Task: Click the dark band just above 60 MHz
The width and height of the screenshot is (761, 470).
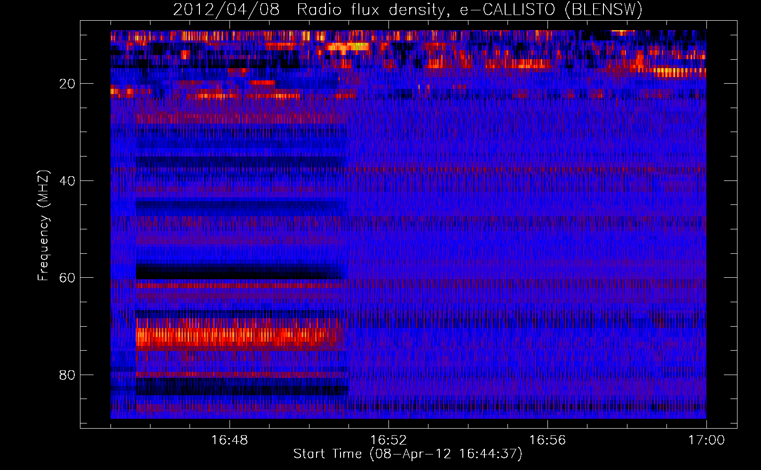Action: (x=241, y=272)
